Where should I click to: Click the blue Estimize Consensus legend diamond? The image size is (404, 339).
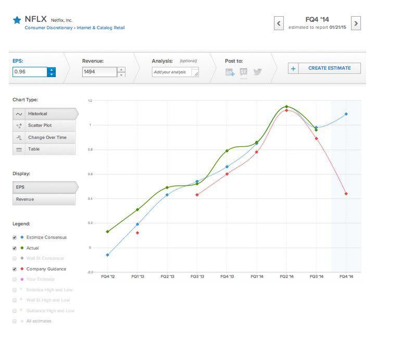[x=22, y=237]
